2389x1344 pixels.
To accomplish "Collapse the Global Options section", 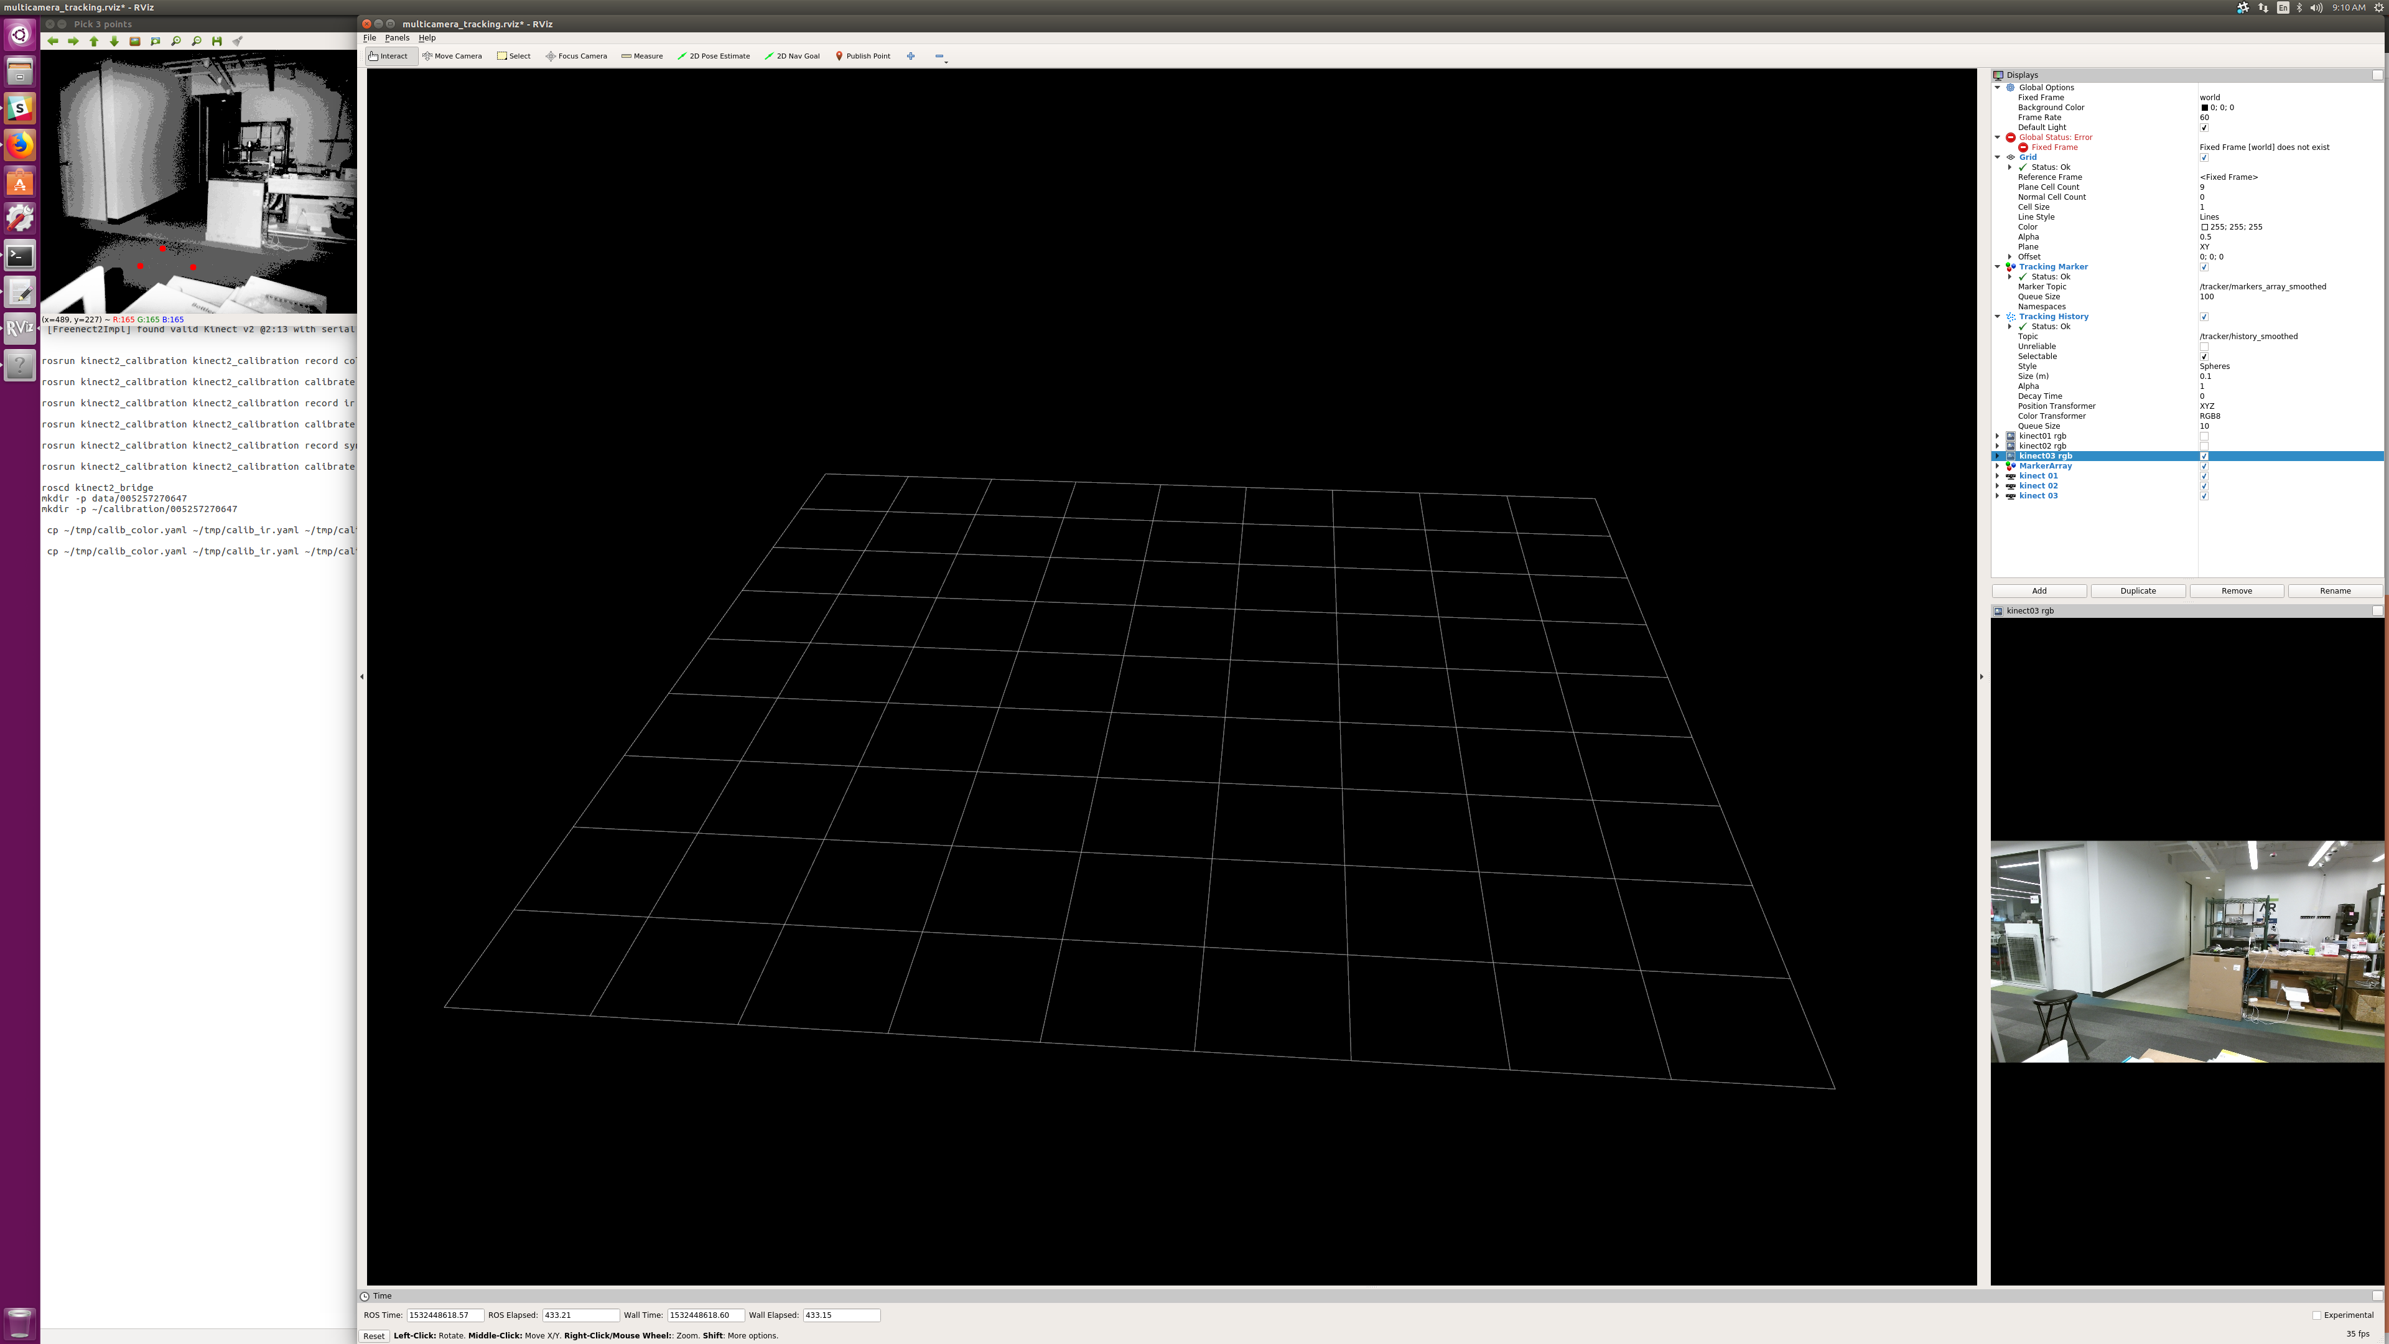I will 1998,87.
